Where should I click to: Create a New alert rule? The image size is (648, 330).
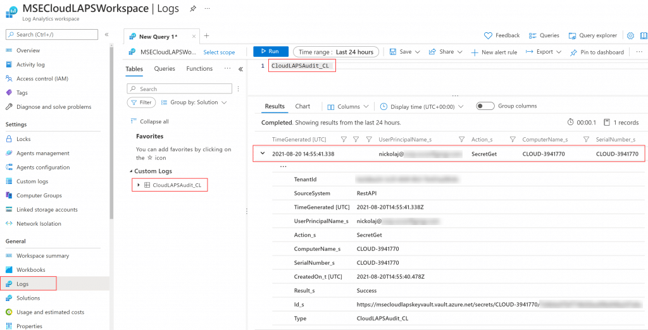click(x=494, y=52)
